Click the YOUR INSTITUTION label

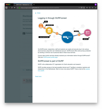tap(44, 37)
